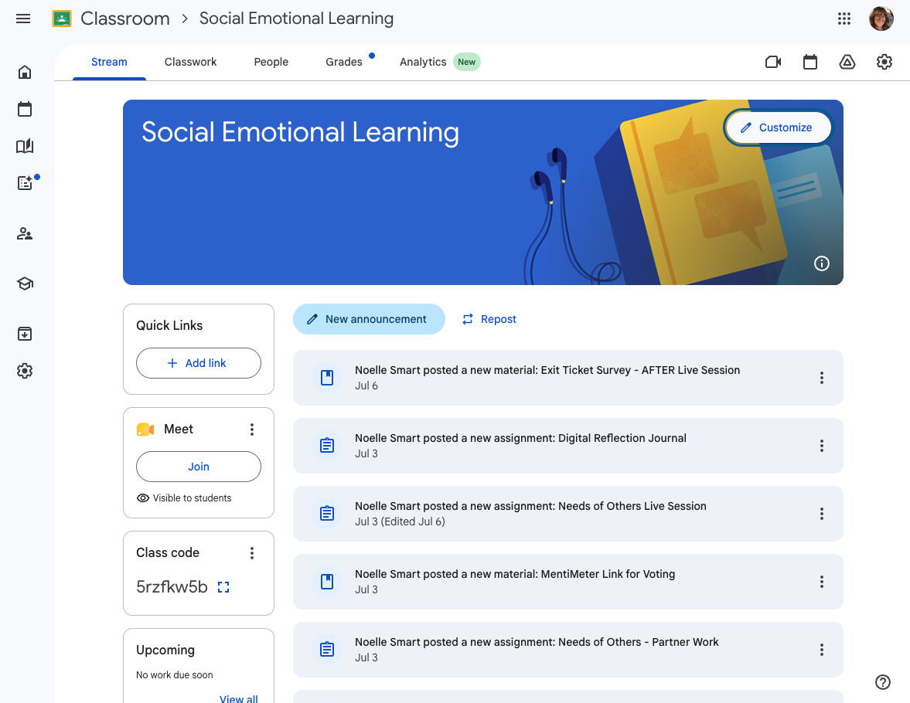Switch to the Classwork tab

190,62
